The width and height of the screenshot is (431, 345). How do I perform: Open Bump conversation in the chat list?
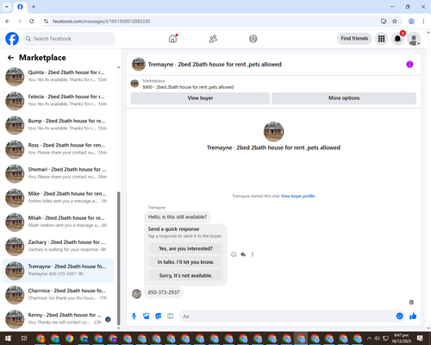tap(58, 125)
